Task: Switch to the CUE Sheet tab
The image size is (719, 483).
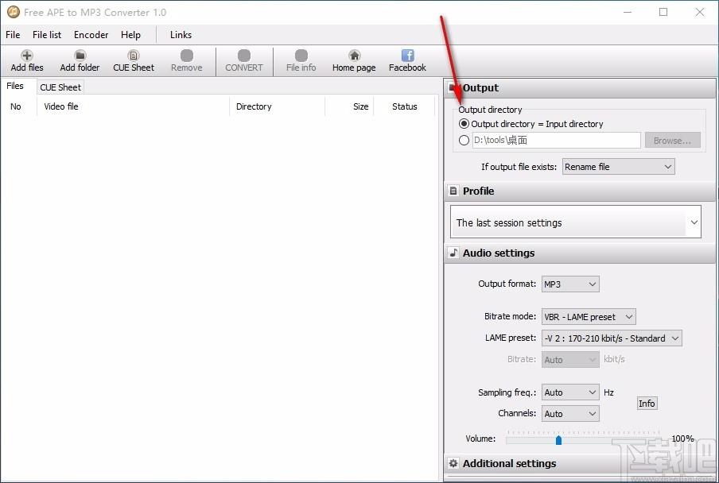Action: tap(60, 87)
